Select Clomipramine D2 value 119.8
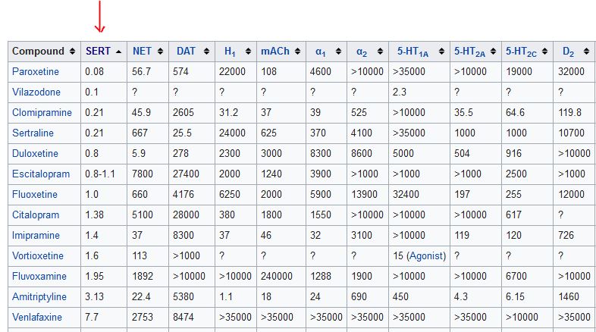Viewport: 596px width, 332px height. pos(569,113)
